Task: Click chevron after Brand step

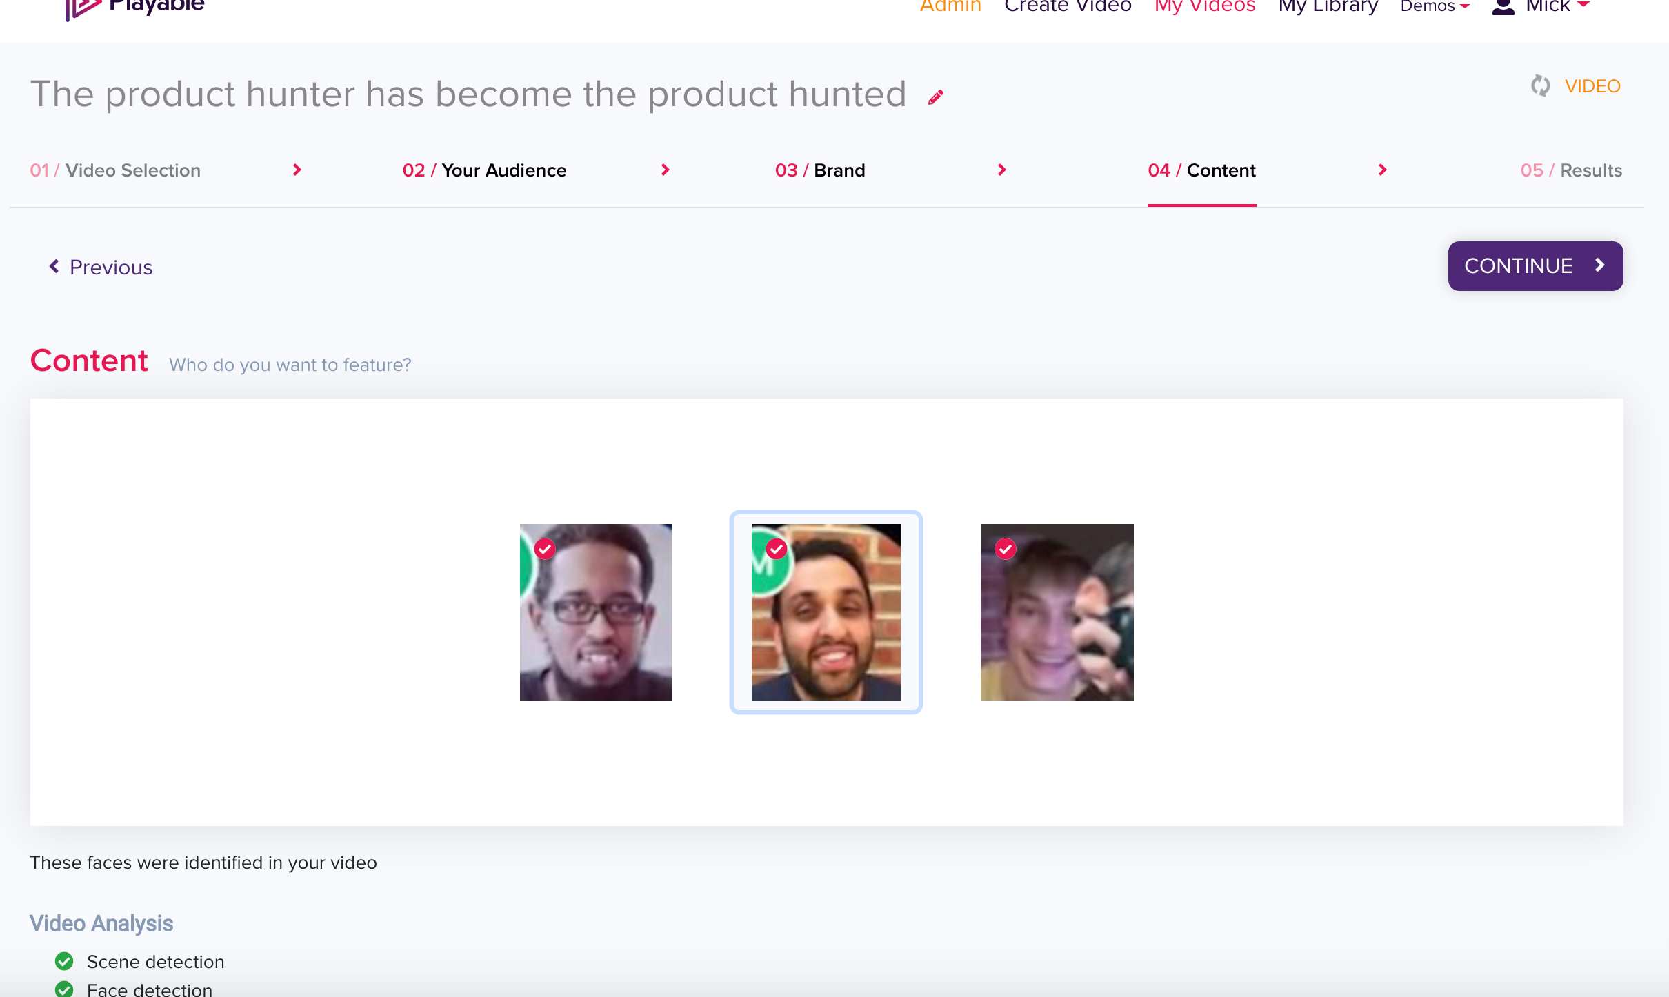Action: tap(1002, 170)
